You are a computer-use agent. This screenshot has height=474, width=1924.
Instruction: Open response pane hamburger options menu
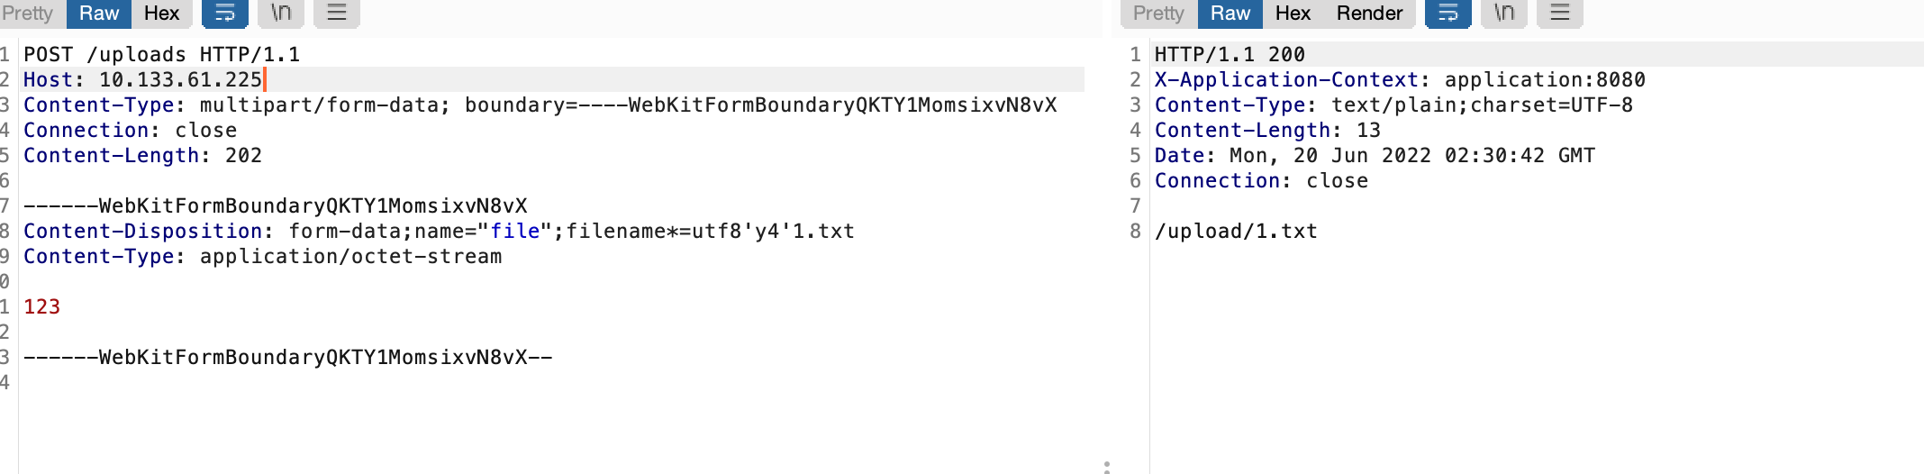coord(1559,13)
